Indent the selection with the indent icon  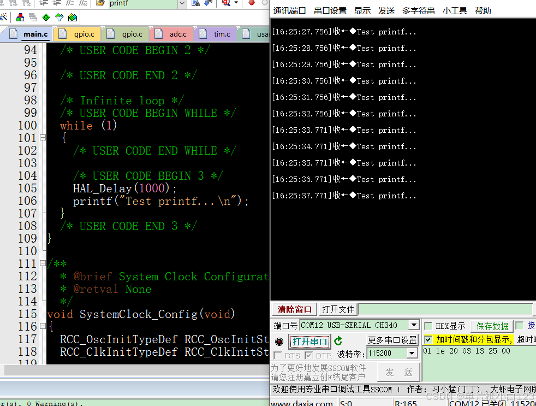[43, 4]
